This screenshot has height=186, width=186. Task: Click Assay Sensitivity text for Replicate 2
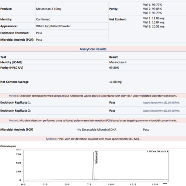pos(161,111)
